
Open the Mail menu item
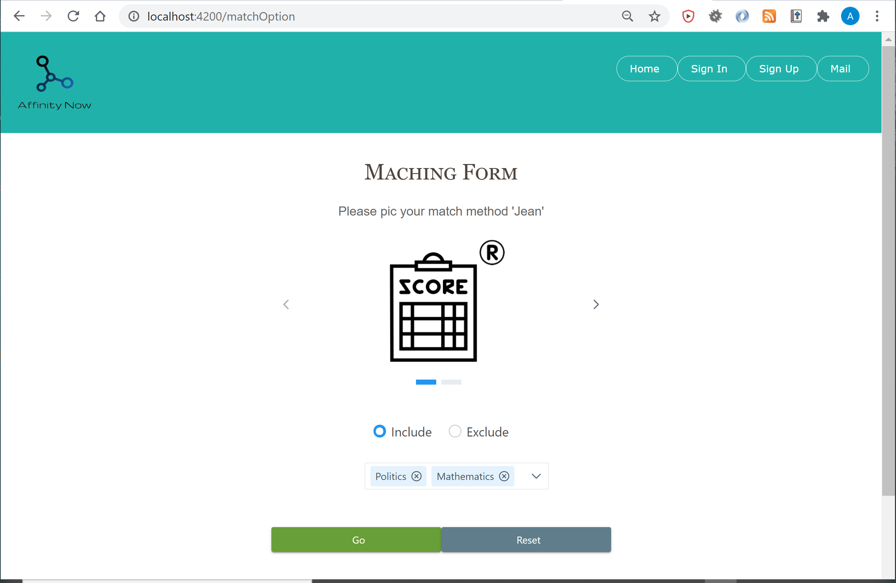[x=840, y=68]
